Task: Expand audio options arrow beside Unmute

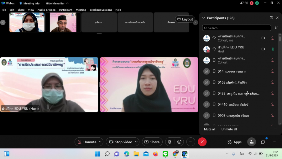Action: pos(100,142)
